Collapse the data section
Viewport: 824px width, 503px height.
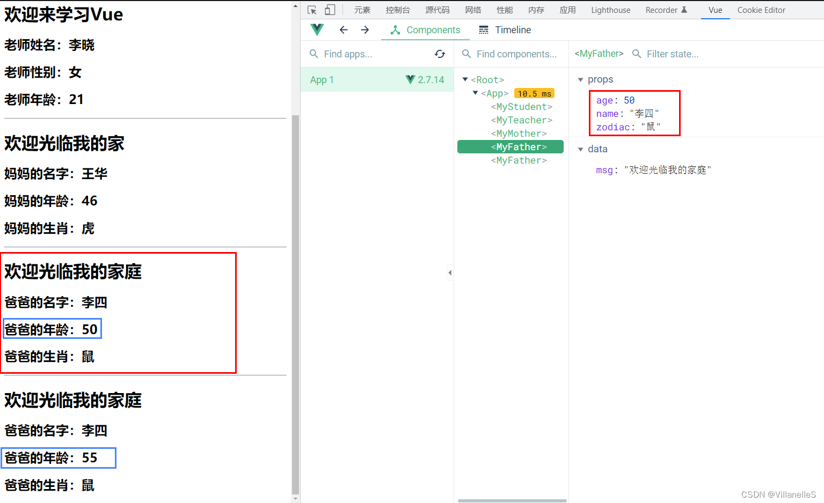(x=580, y=149)
